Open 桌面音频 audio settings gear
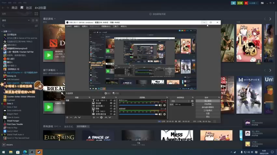277x155 pixels. (164, 114)
